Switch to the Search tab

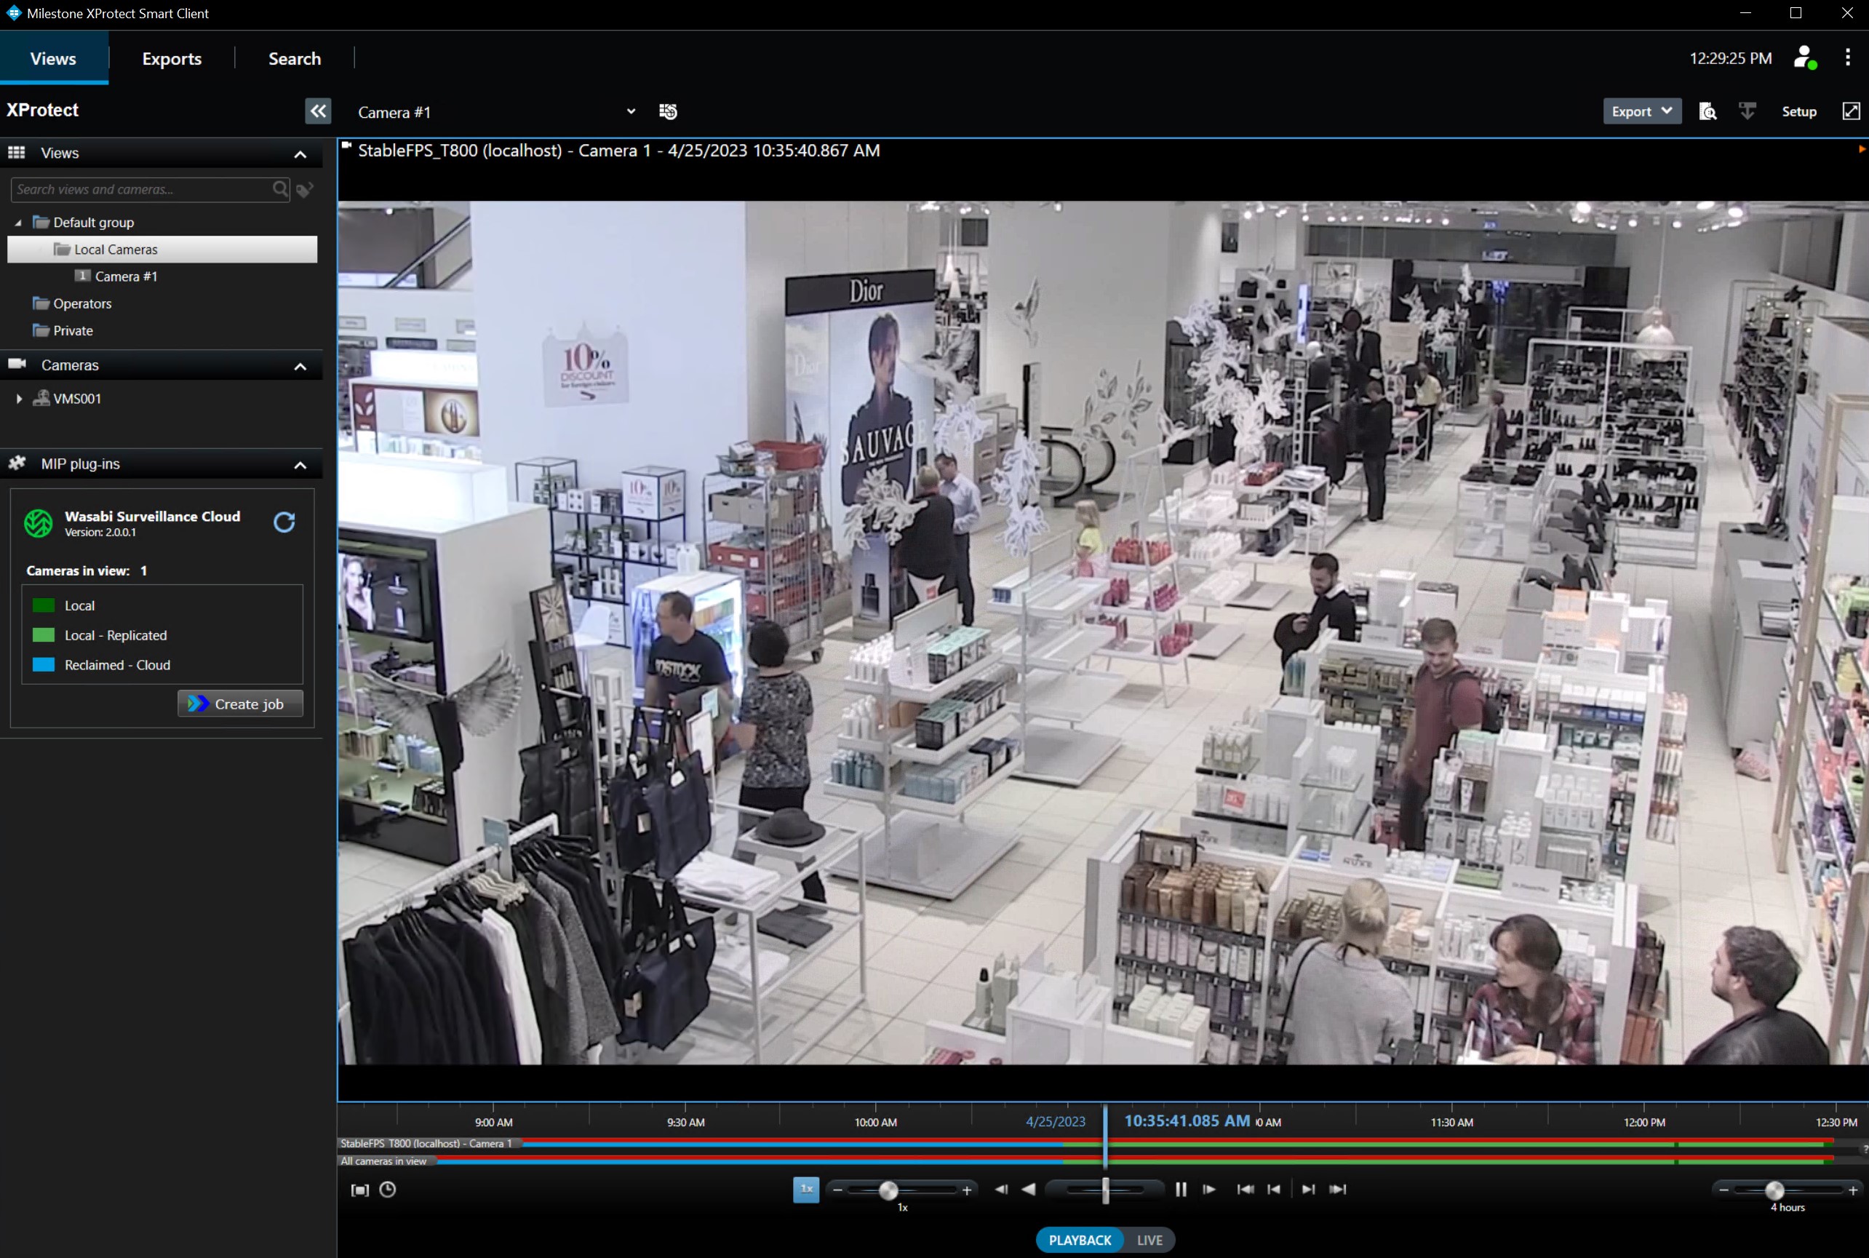click(x=295, y=57)
